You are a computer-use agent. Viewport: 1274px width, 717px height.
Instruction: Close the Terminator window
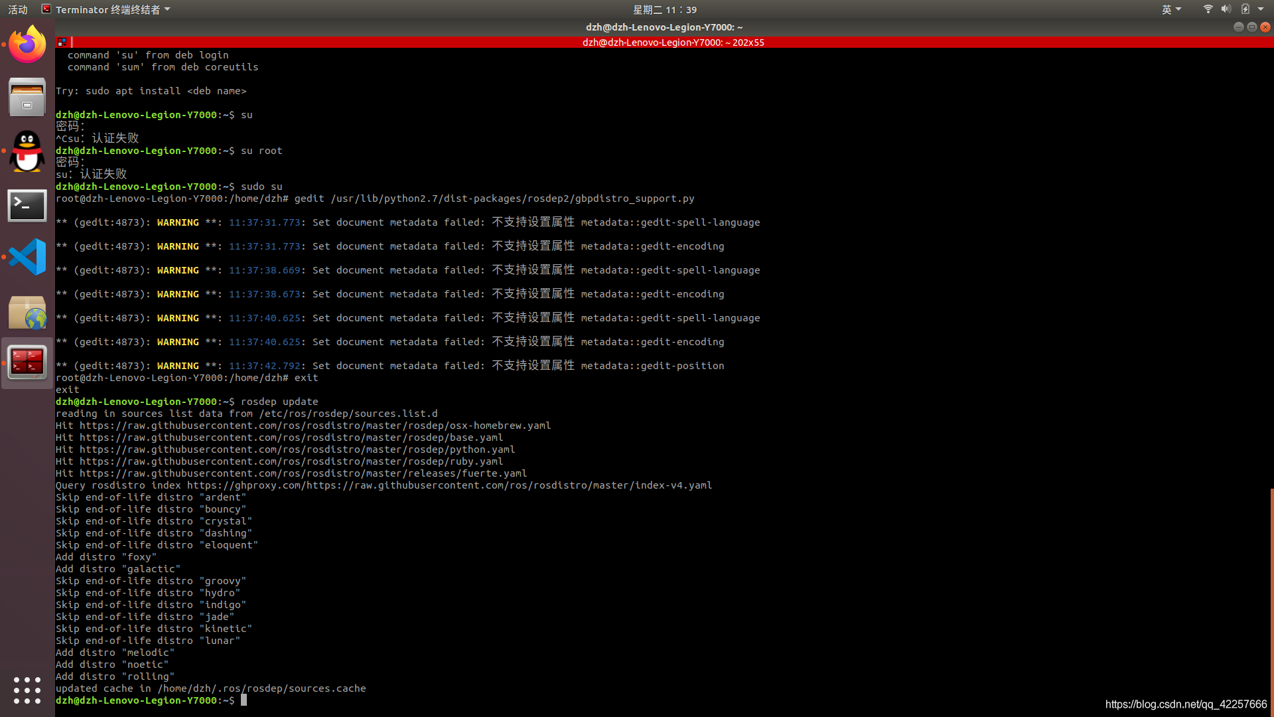pos(1265,27)
